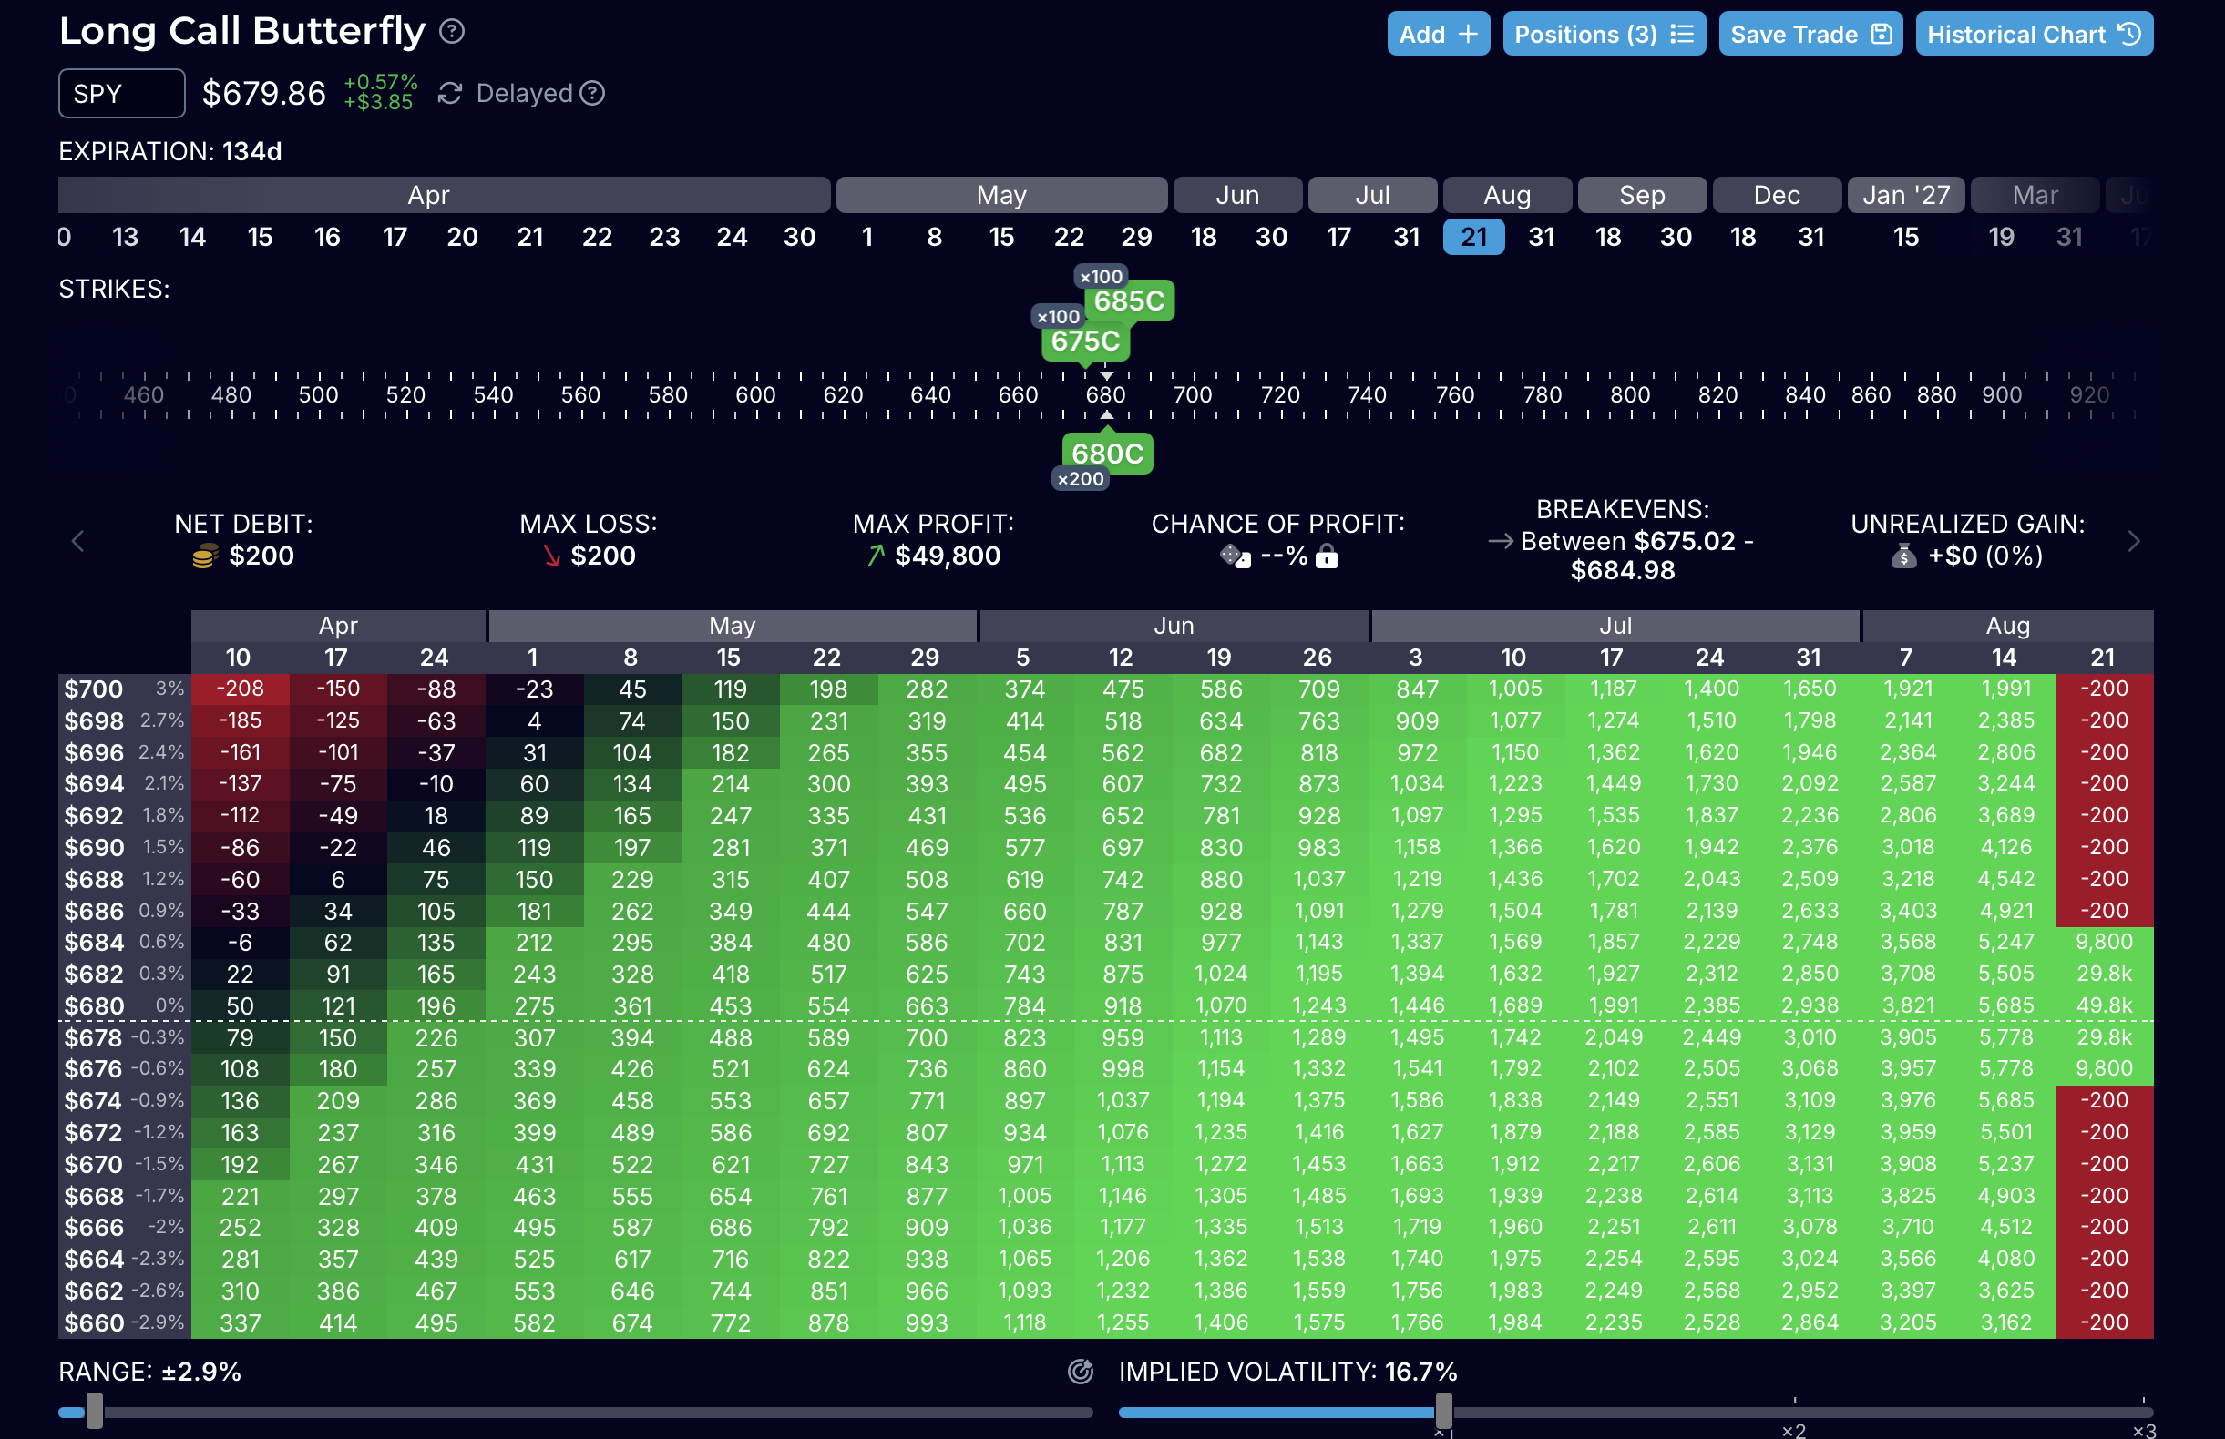Go to next stats with right chevron
Viewport: 2225px width, 1439px height.
[2133, 541]
